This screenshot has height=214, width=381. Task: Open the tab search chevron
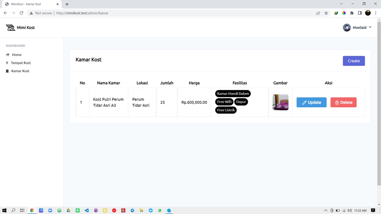coord(341,4)
